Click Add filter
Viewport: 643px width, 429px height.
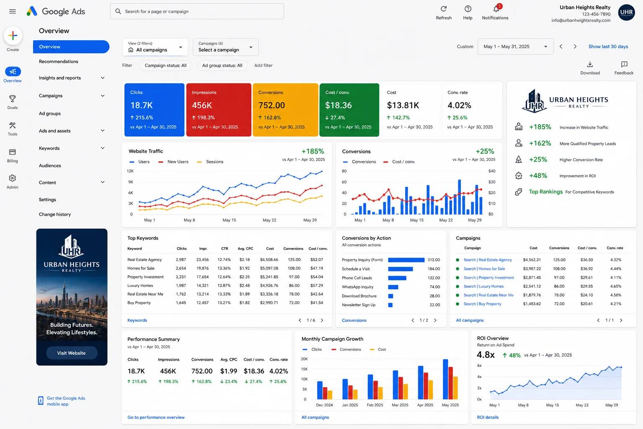[x=263, y=65]
